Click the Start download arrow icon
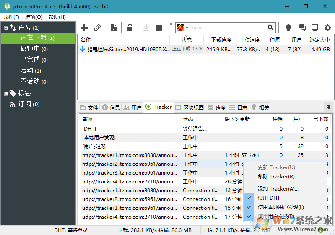This screenshot has height=235, width=335. click(146, 28)
